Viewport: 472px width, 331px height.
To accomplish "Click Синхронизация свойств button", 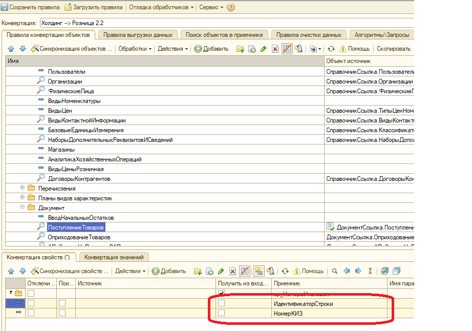I will click(x=70, y=271).
